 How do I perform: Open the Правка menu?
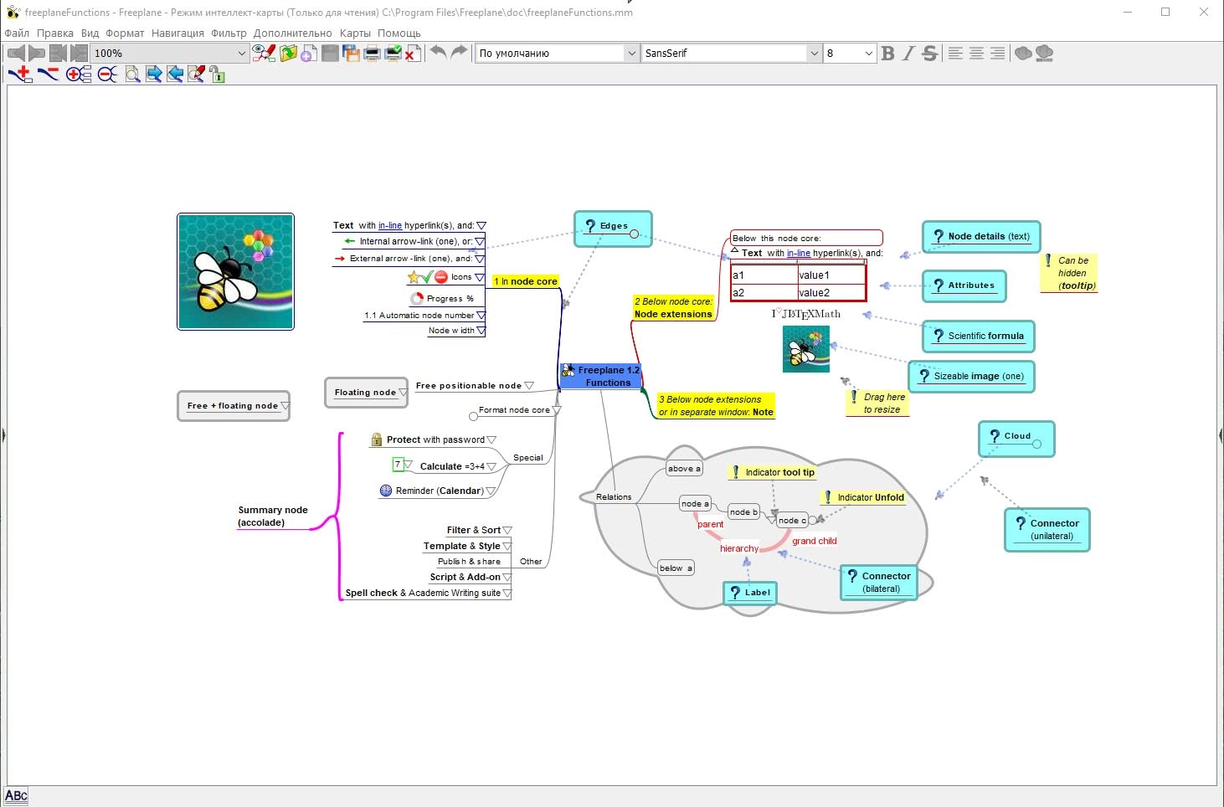pyautogui.click(x=54, y=33)
